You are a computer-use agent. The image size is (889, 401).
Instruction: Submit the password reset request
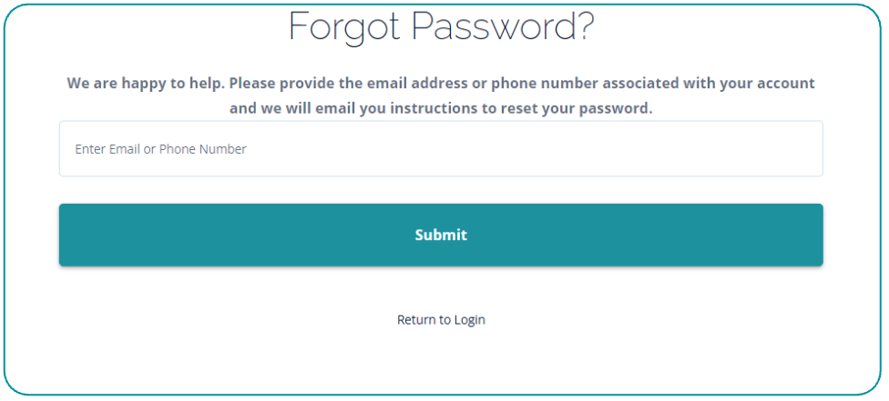point(441,235)
